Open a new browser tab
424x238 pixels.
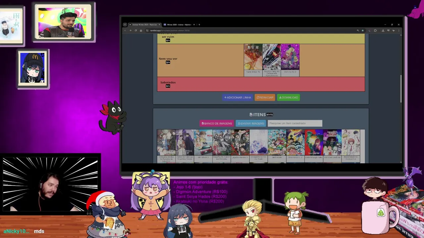click(x=199, y=24)
